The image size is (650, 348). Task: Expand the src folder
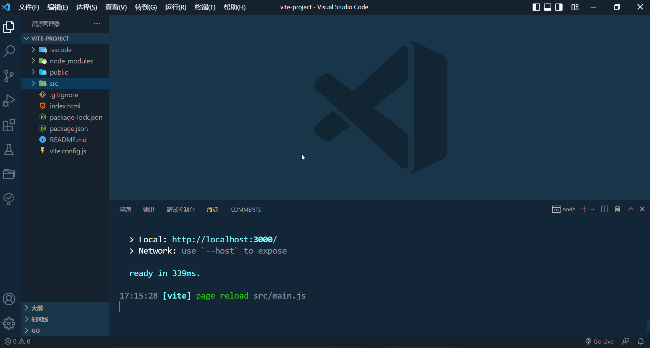65,84
